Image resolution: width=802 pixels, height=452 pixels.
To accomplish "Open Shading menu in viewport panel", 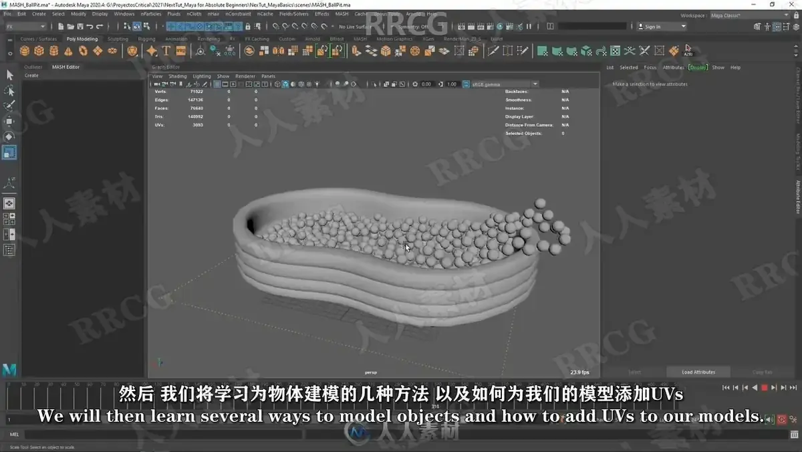I will [x=178, y=76].
